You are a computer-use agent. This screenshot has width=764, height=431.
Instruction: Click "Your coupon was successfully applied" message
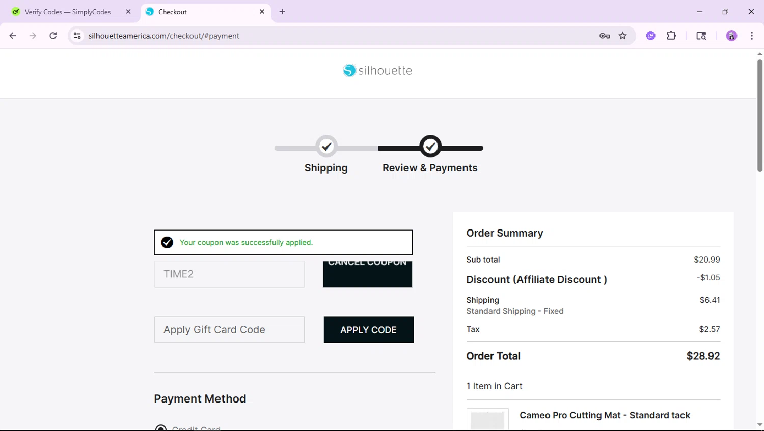pyautogui.click(x=246, y=243)
